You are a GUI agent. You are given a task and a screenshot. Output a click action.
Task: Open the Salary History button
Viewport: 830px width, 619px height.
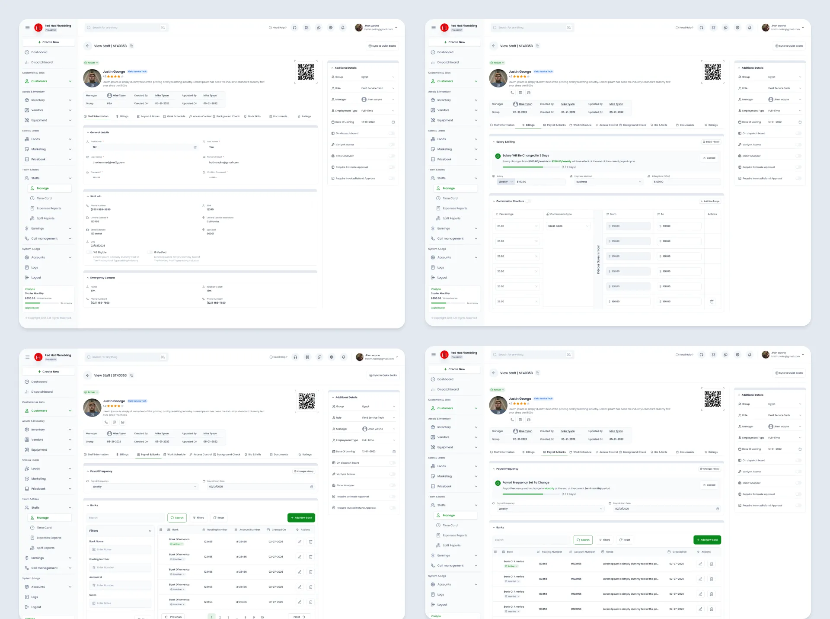point(711,142)
